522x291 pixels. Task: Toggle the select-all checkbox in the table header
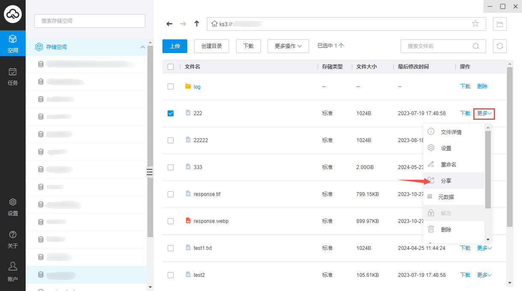pos(171,67)
